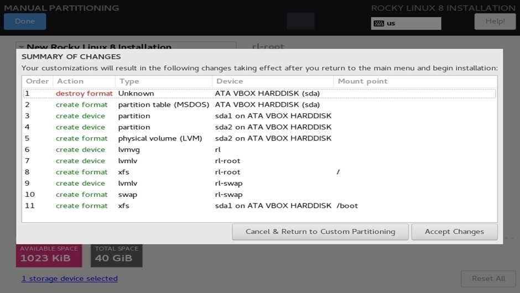Screen dimensions: 520x293
Task: Click the Device column header
Action: pos(273,81)
